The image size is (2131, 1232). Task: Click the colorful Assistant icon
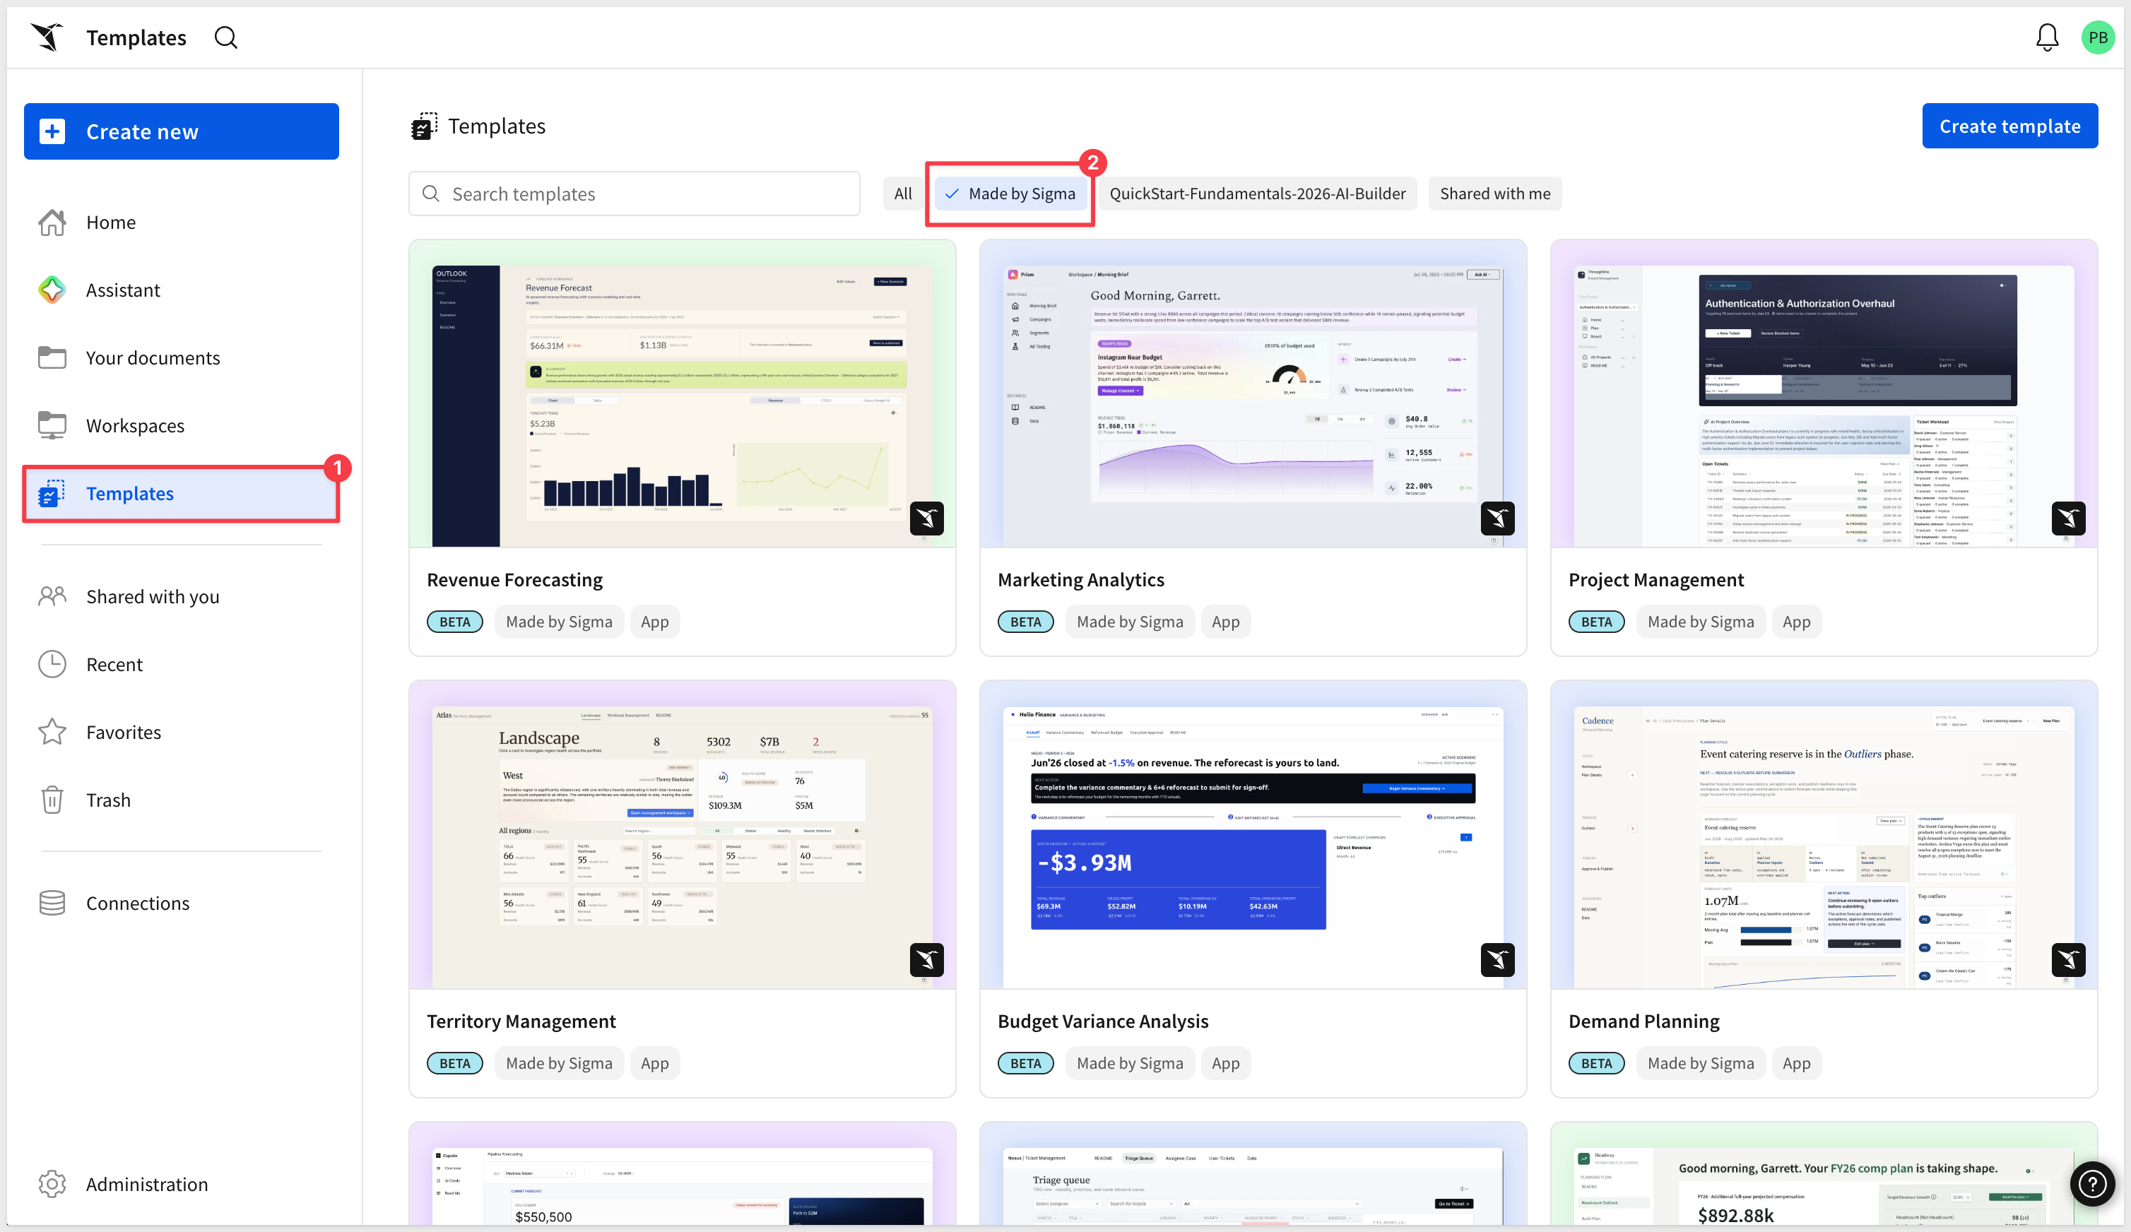[52, 290]
